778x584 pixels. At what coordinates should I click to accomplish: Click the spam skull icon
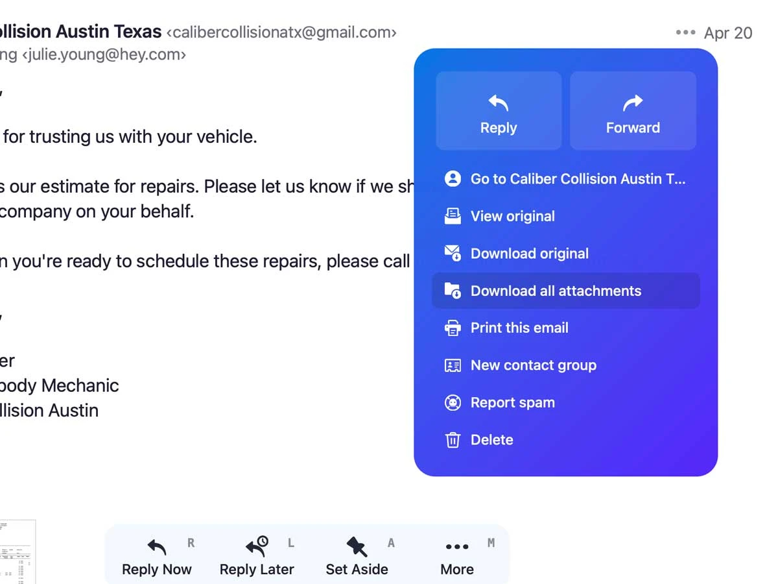click(x=453, y=402)
